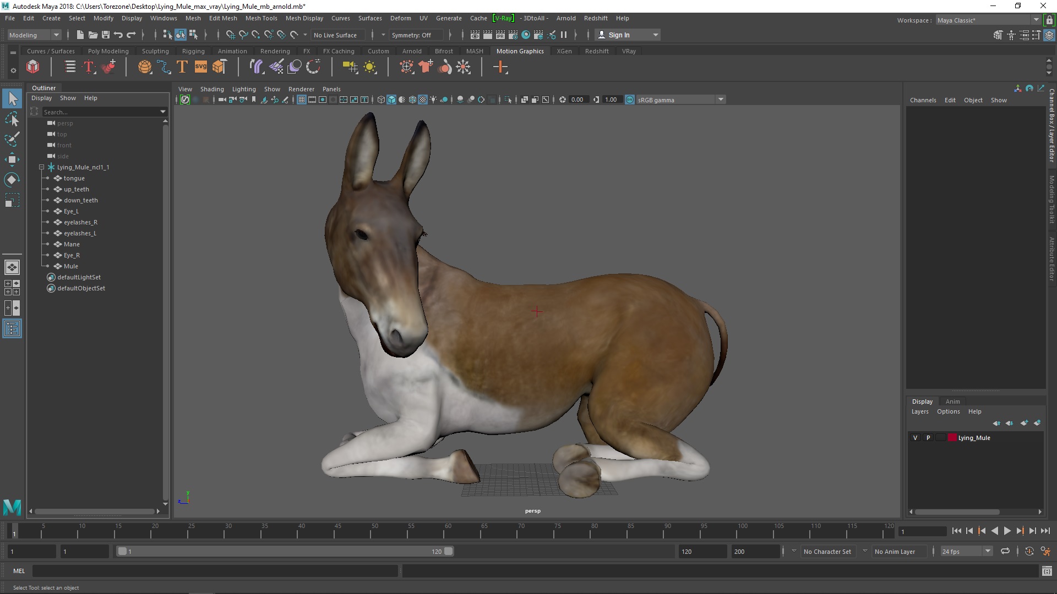The width and height of the screenshot is (1057, 594).
Task: Click the MEL command language button
Action: pyautogui.click(x=19, y=571)
